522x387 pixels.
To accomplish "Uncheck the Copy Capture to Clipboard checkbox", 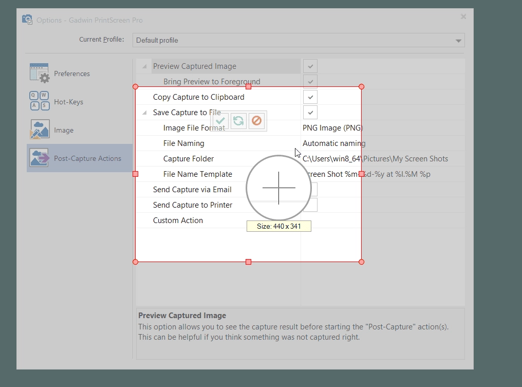I will [310, 97].
